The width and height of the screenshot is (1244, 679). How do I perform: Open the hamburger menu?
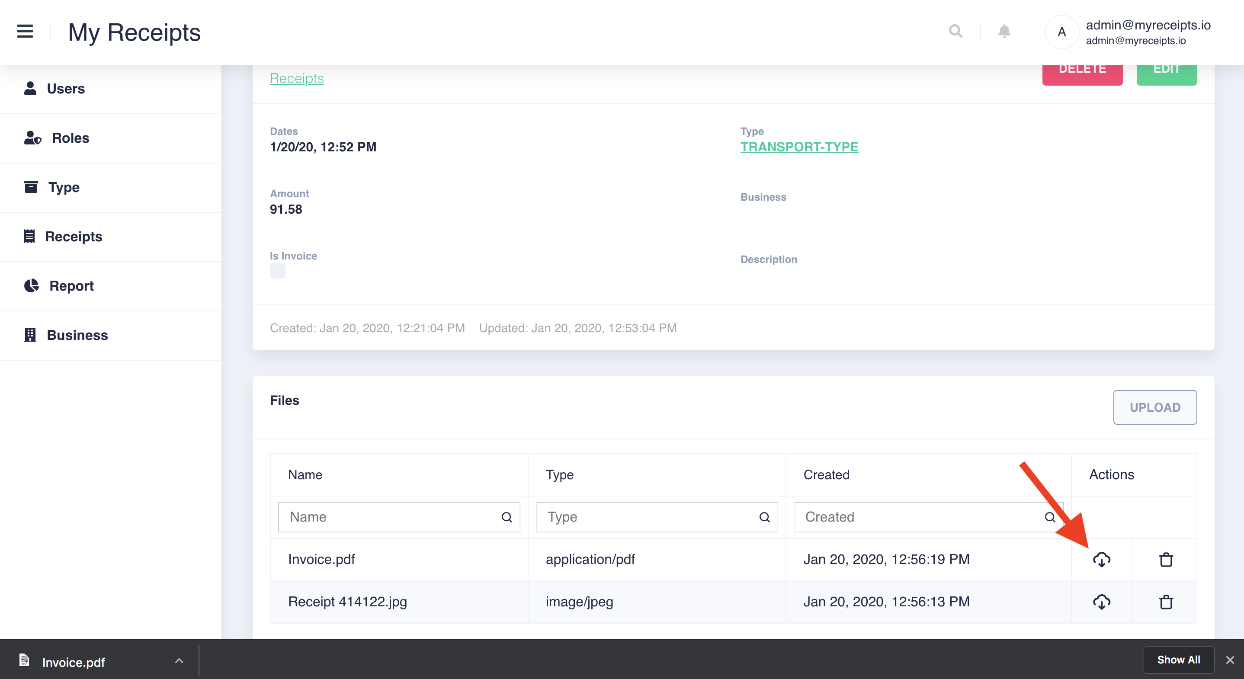point(25,32)
